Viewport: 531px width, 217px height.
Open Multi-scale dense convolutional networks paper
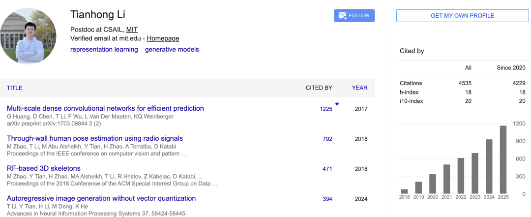click(105, 108)
